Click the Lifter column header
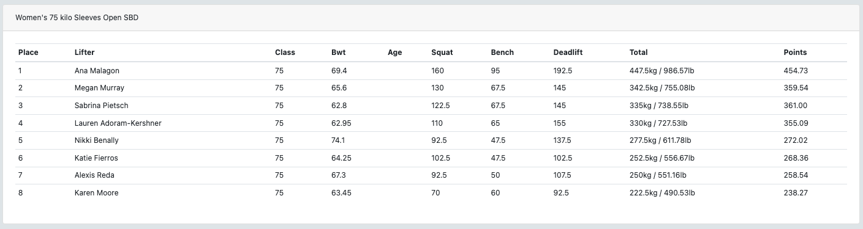Viewport: 863px width, 229px height. [85, 53]
